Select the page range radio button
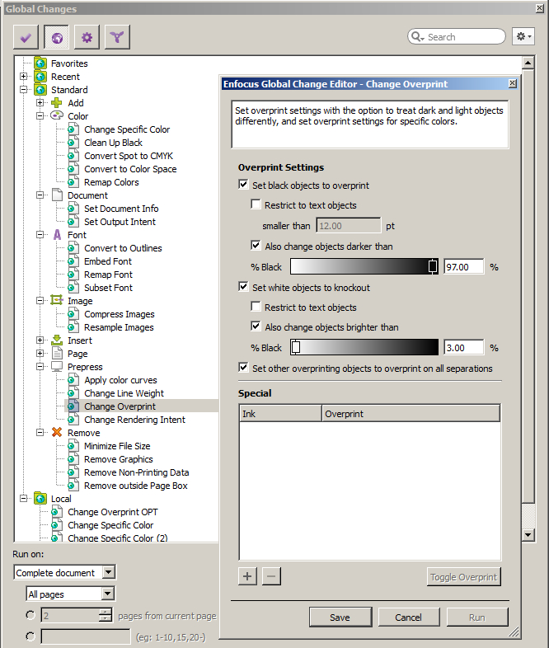Screen dimensions: 549x648 coord(30,636)
